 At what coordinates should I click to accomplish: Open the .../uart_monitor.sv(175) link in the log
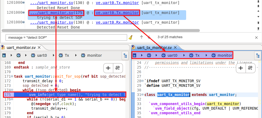[56, 13]
